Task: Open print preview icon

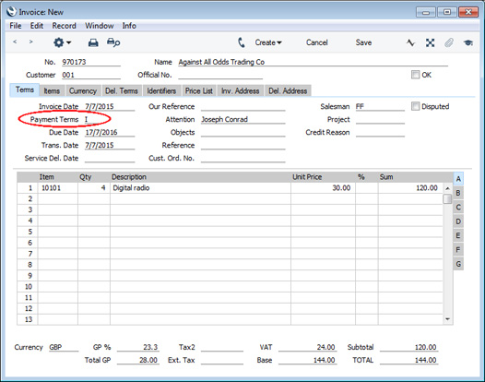Action: pos(113,42)
